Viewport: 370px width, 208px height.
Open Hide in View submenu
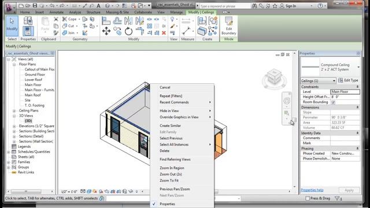coord(182,111)
